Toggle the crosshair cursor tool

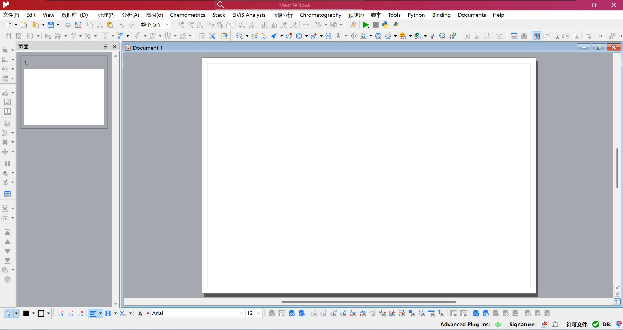pyautogui.click(x=306, y=25)
